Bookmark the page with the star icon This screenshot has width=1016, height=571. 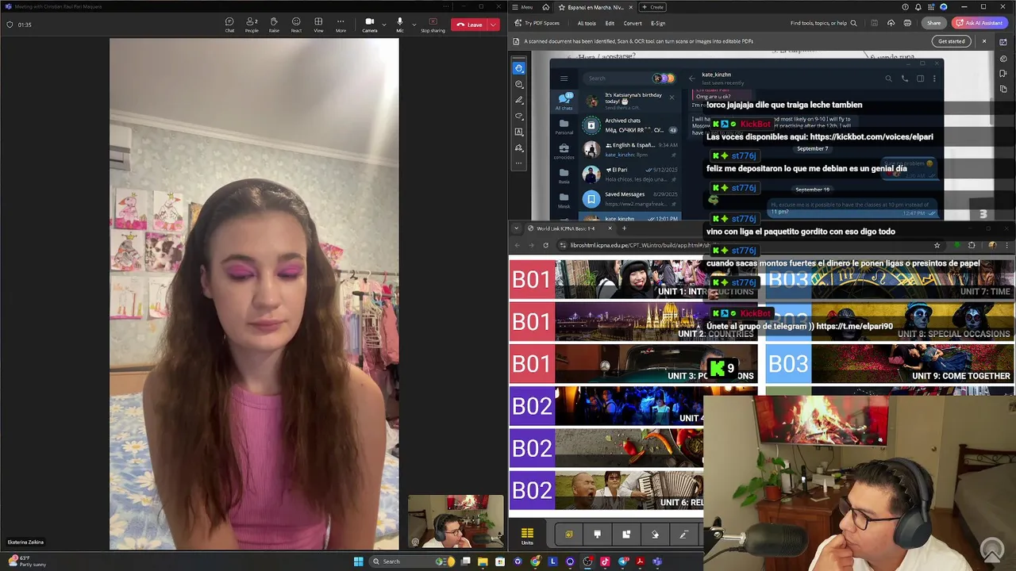[937, 245]
